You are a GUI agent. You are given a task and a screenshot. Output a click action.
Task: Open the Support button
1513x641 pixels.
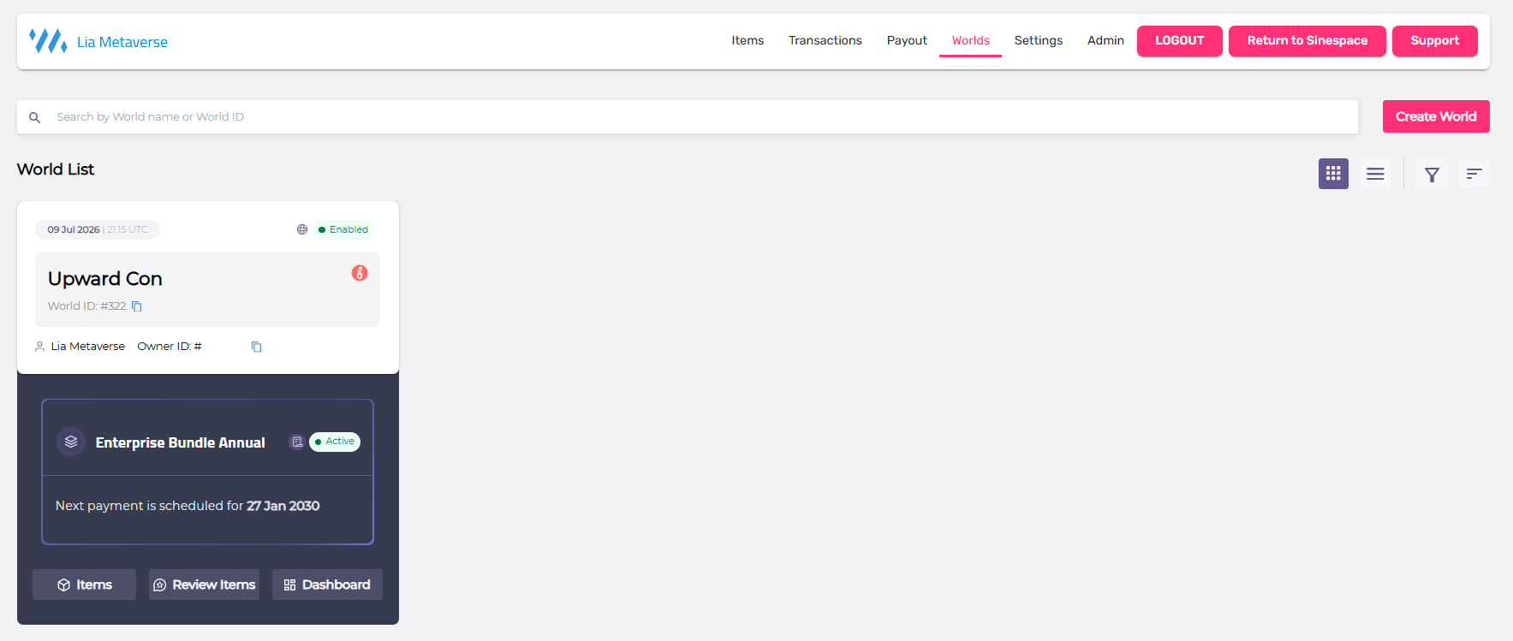[1434, 41]
